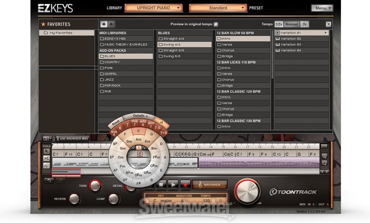
Task: Open the Standard preset dropdown
Action: (x=218, y=8)
